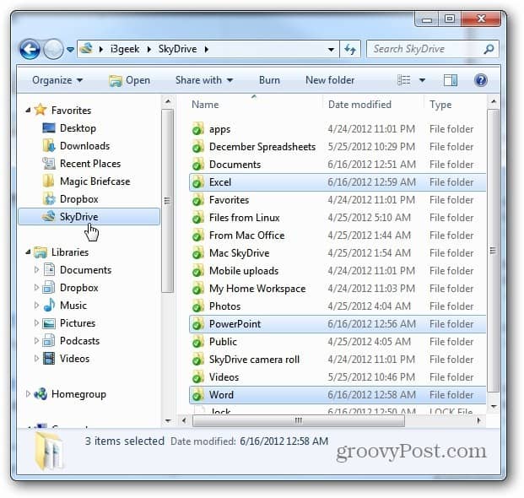Click Burn in the toolbar
The height and width of the screenshot is (498, 524).
tap(269, 80)
